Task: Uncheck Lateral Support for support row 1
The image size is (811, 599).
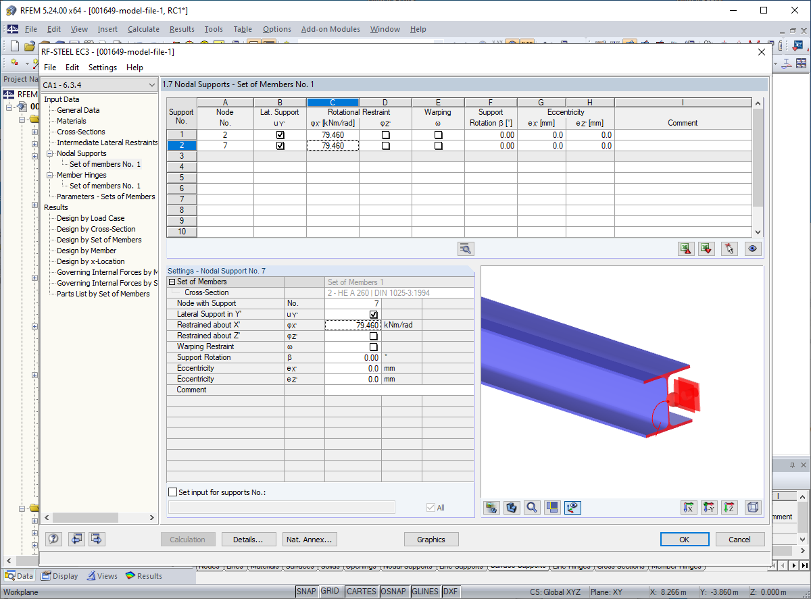Action: point(280,134)
